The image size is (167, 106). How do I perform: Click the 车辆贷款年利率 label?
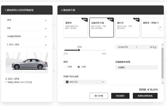click(x=123, y=62)
